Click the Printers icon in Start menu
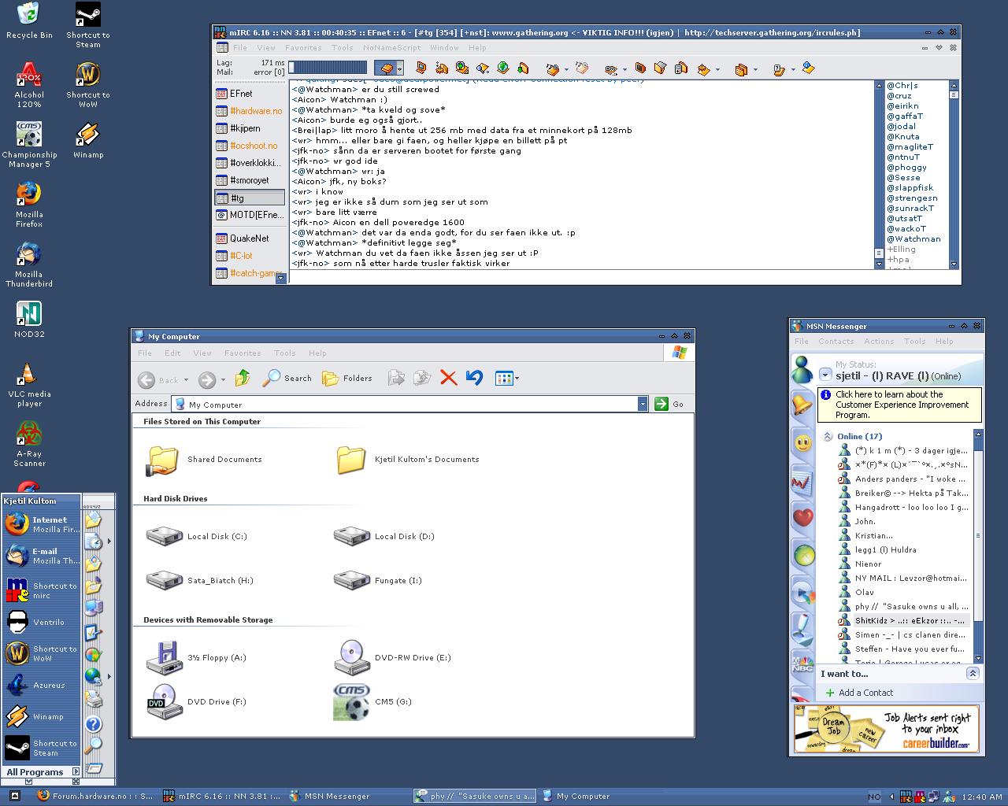 [93, 699]
